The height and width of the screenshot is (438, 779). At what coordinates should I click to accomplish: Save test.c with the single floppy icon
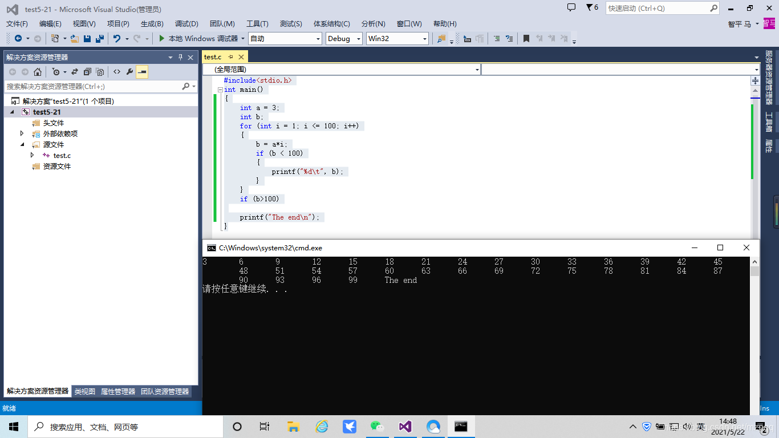point(87,38)
